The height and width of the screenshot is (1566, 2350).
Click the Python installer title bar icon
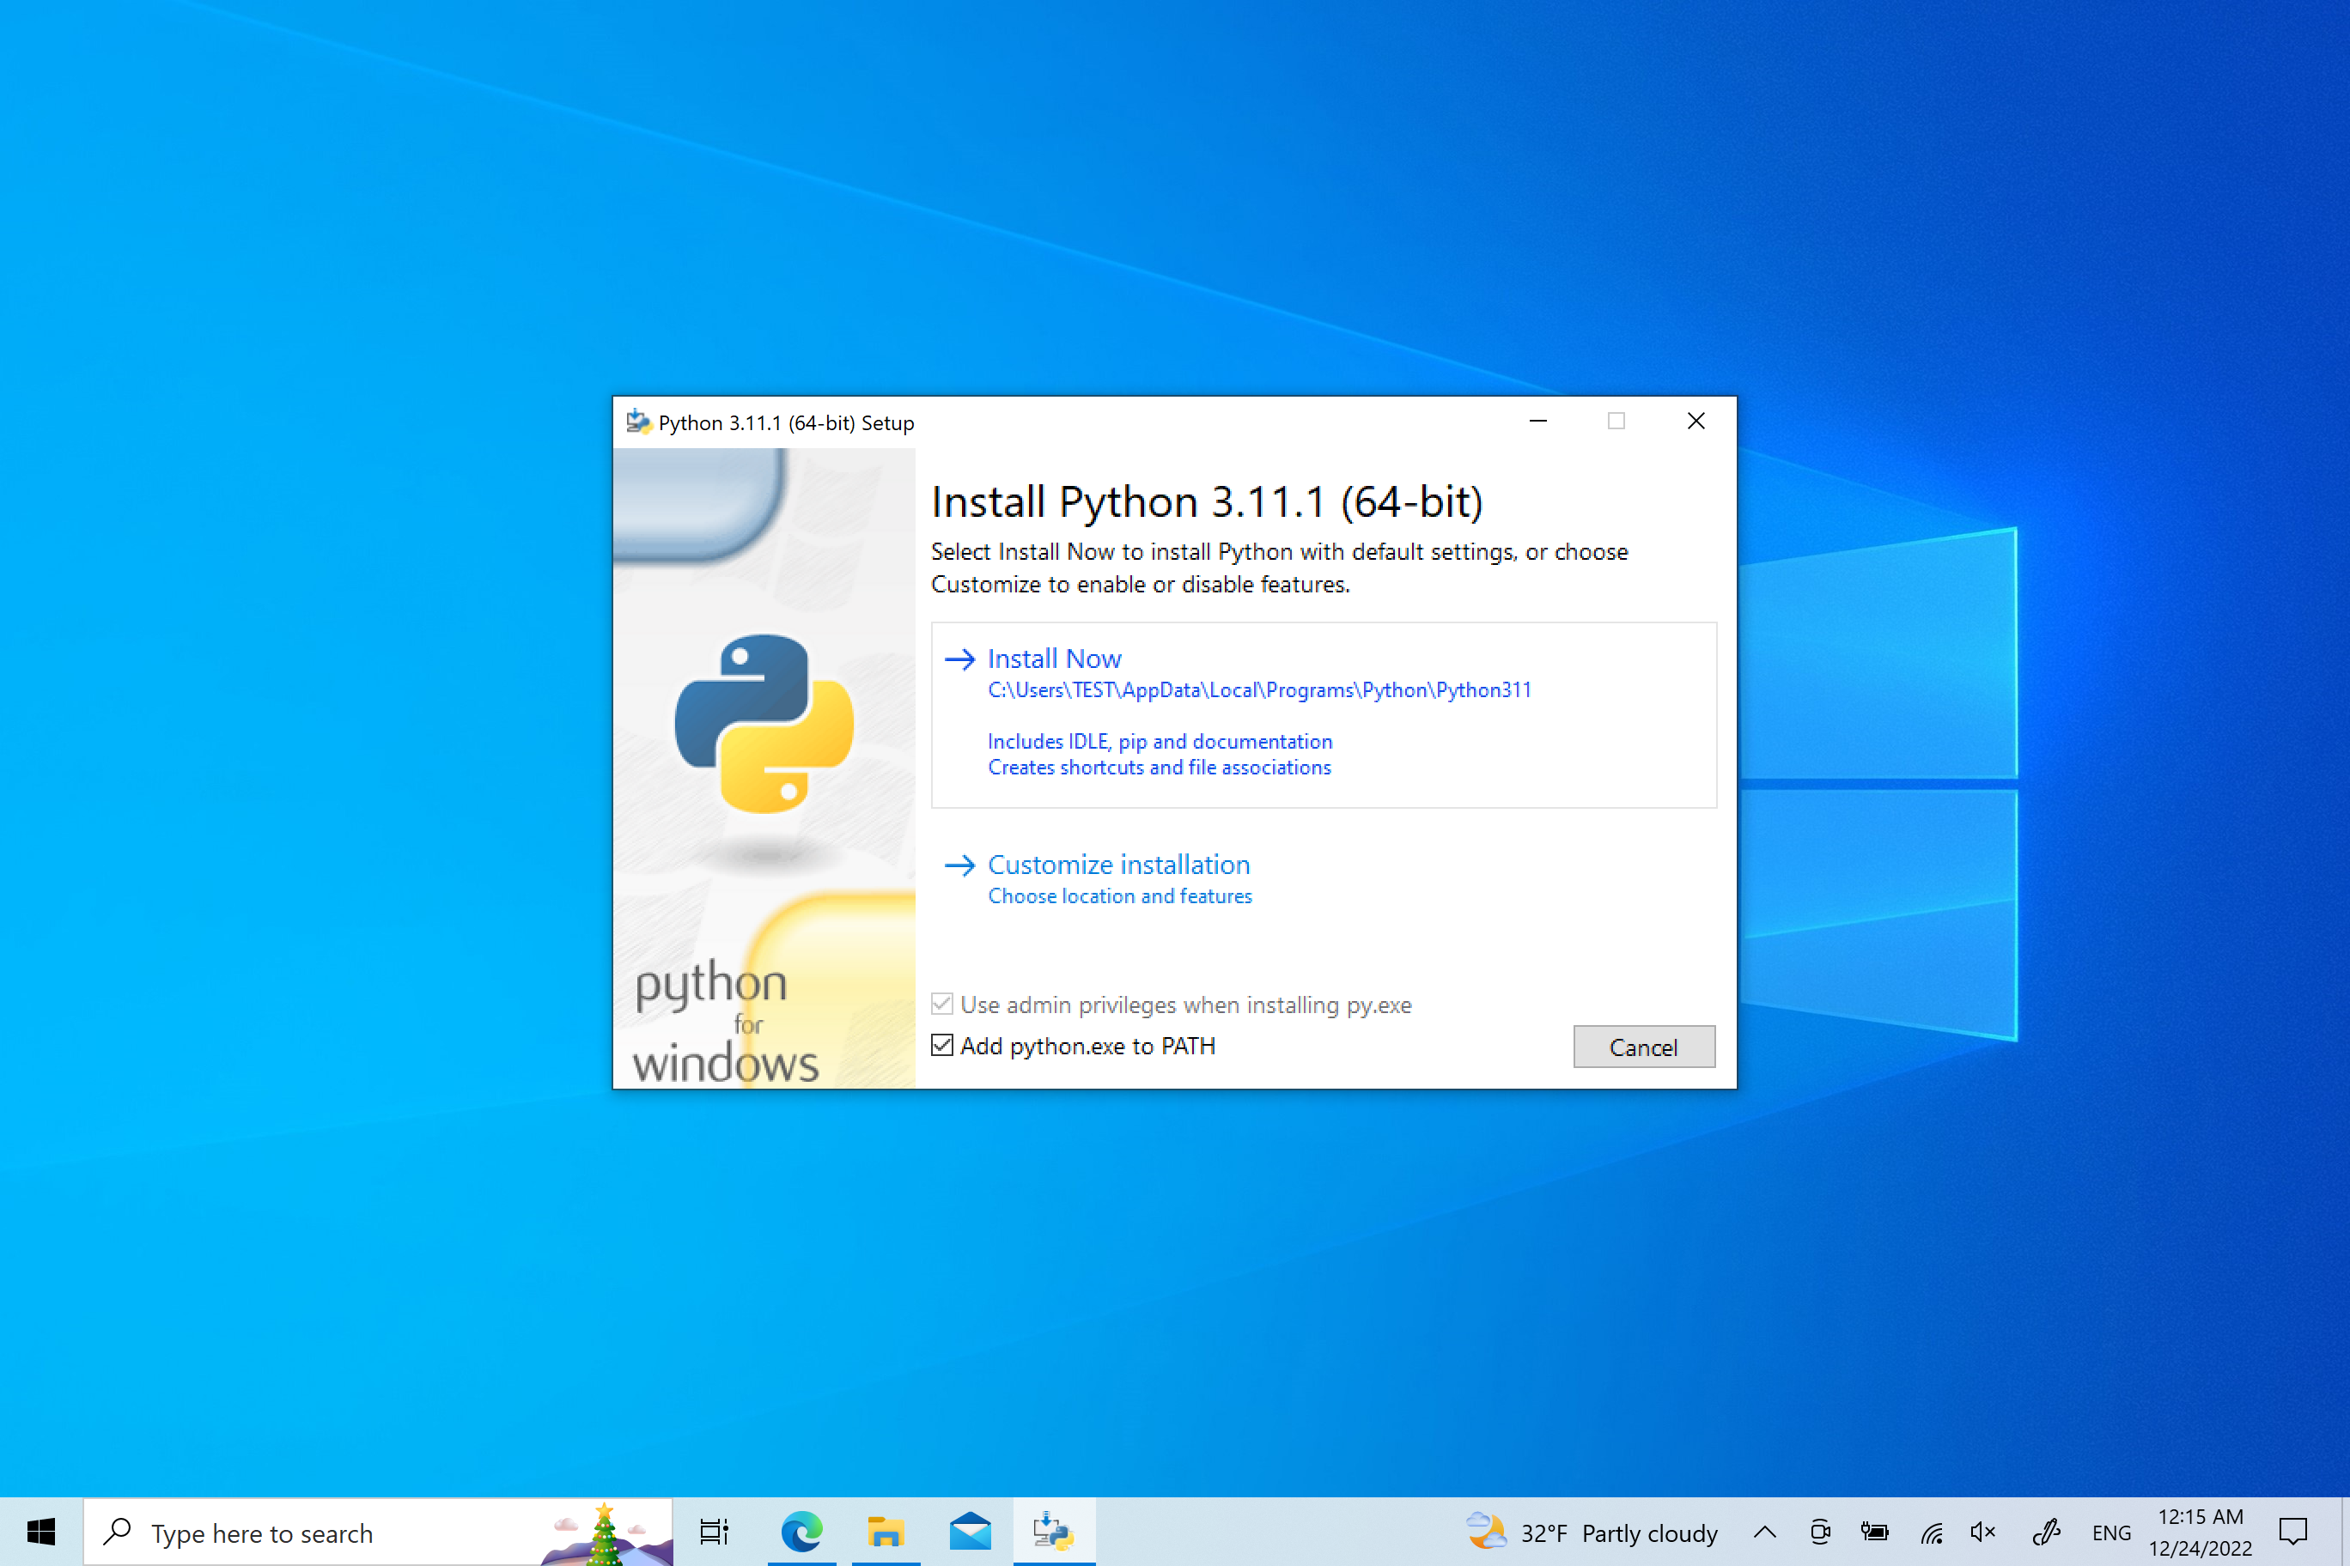click(x=637, y=422)
